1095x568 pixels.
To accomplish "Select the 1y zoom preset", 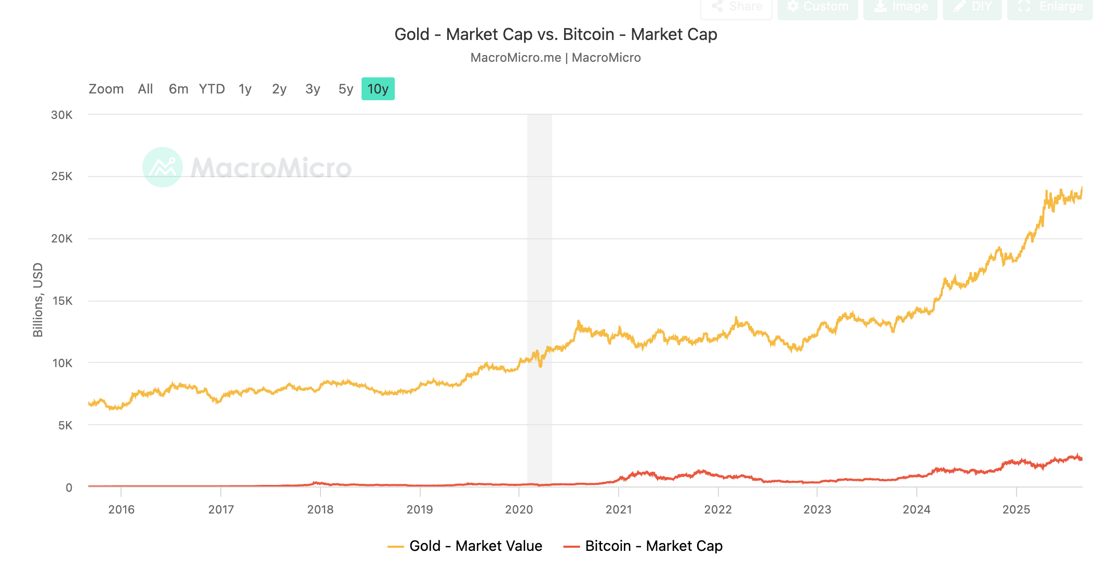I will click(244, 88).
